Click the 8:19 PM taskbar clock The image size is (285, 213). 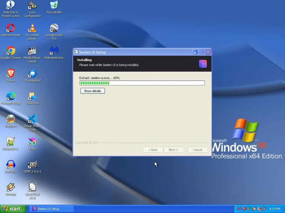pyautogui.click(x=274, y=209)
